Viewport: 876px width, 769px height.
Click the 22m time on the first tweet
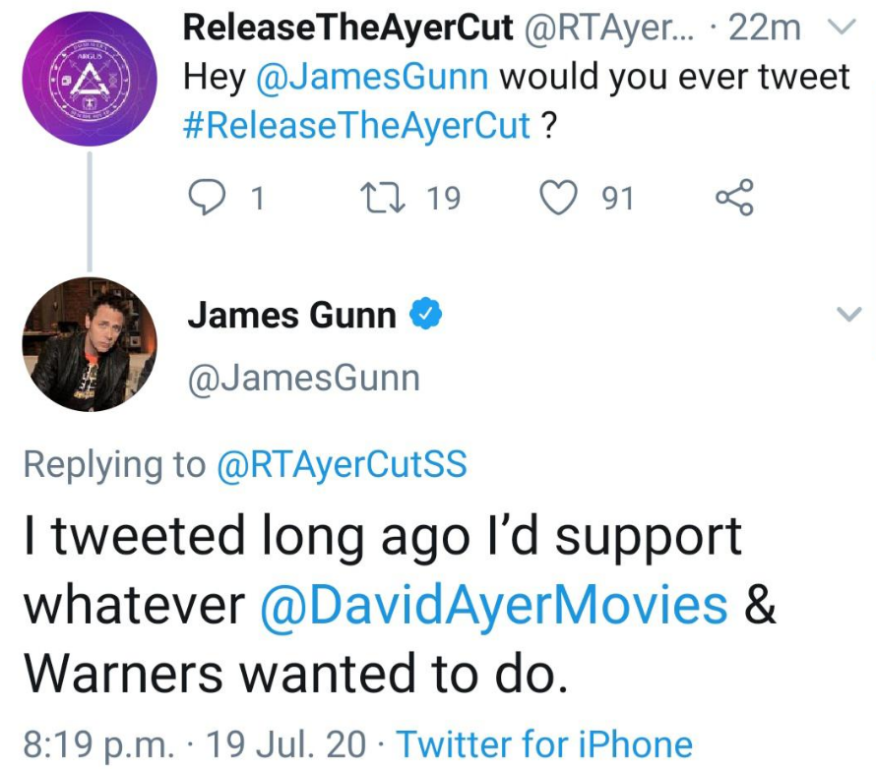[x=765, y=28]
